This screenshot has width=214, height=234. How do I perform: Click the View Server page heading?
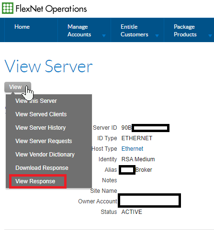49,66
